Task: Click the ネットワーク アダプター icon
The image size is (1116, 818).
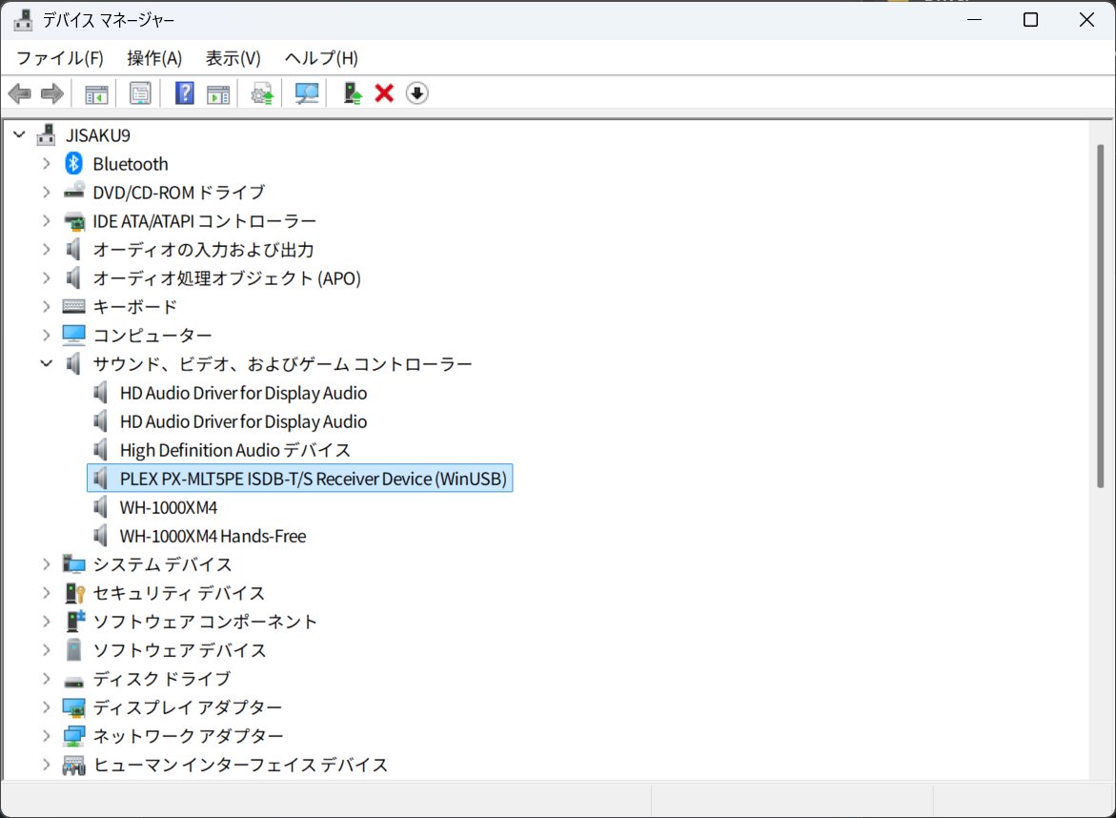Action: click(73, 736)
